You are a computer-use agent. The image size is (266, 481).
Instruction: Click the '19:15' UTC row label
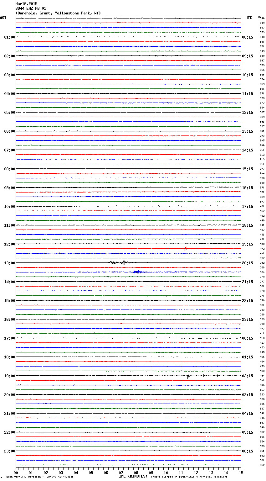pos(248,244)
